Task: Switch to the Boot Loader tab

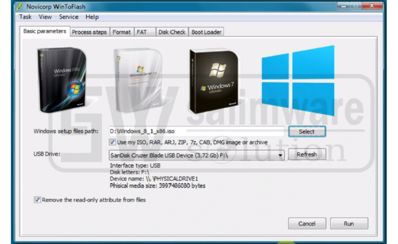Action: click(206, 32)
